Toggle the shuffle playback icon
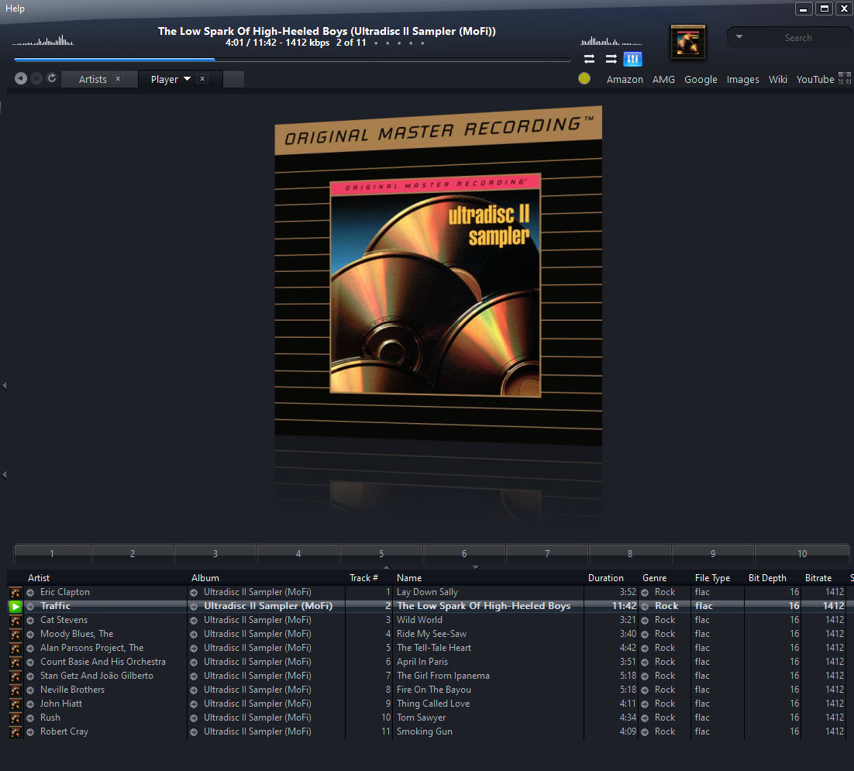The width and height of the screenshot is (854, 771). pos(611,59)
